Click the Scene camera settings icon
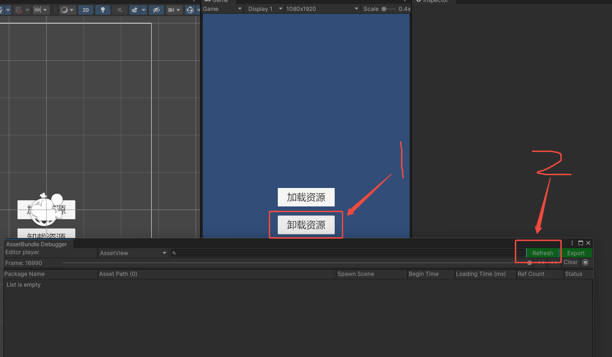The image size is (612, 357). click(x=171, y=10)
